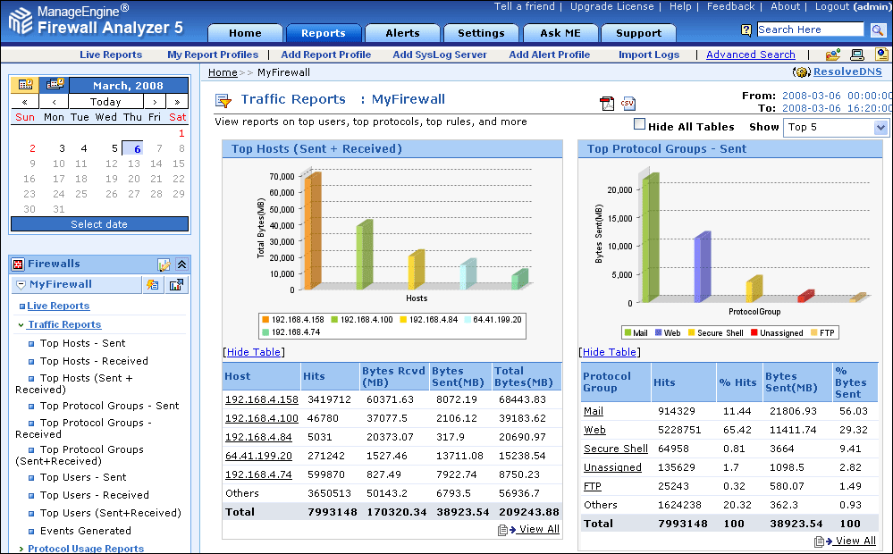Click the monitor icon in the top toolbar

857,55
